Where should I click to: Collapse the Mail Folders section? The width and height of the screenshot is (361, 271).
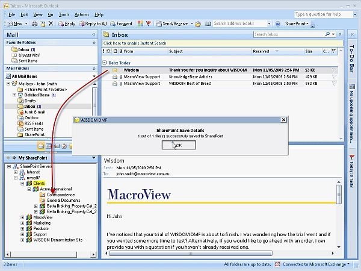point(94,69)
